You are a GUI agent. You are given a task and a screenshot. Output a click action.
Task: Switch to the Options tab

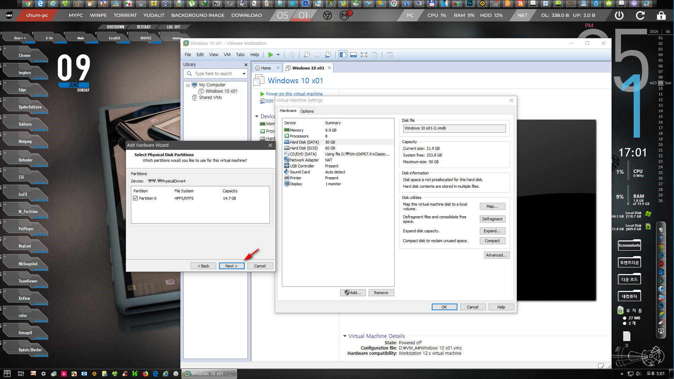coord(307,111)
